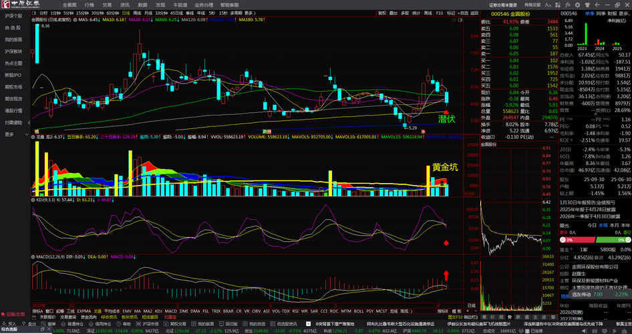Screen dimensions: 632x334
Task: Click 返回 return button
Action: (474, 13)
